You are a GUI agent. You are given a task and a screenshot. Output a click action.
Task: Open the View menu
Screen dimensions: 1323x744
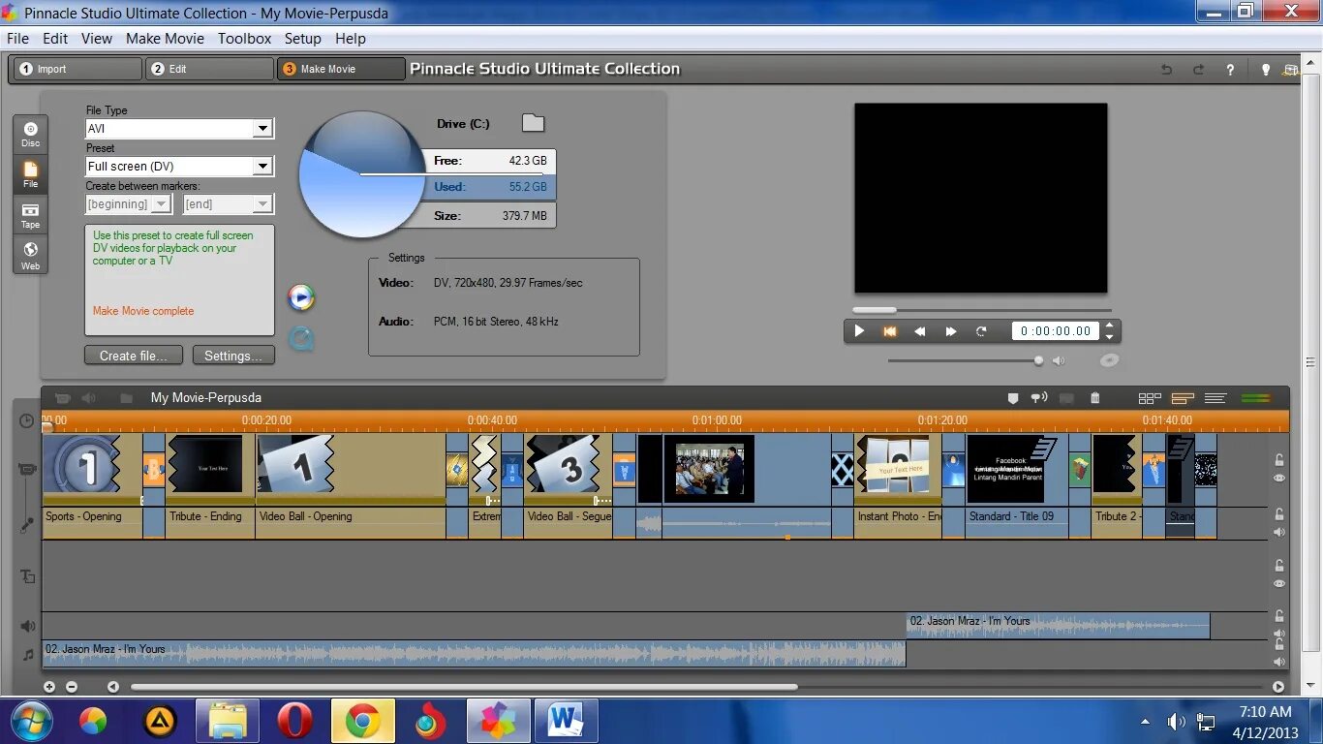pyautogui.click(x=97, y=39)
